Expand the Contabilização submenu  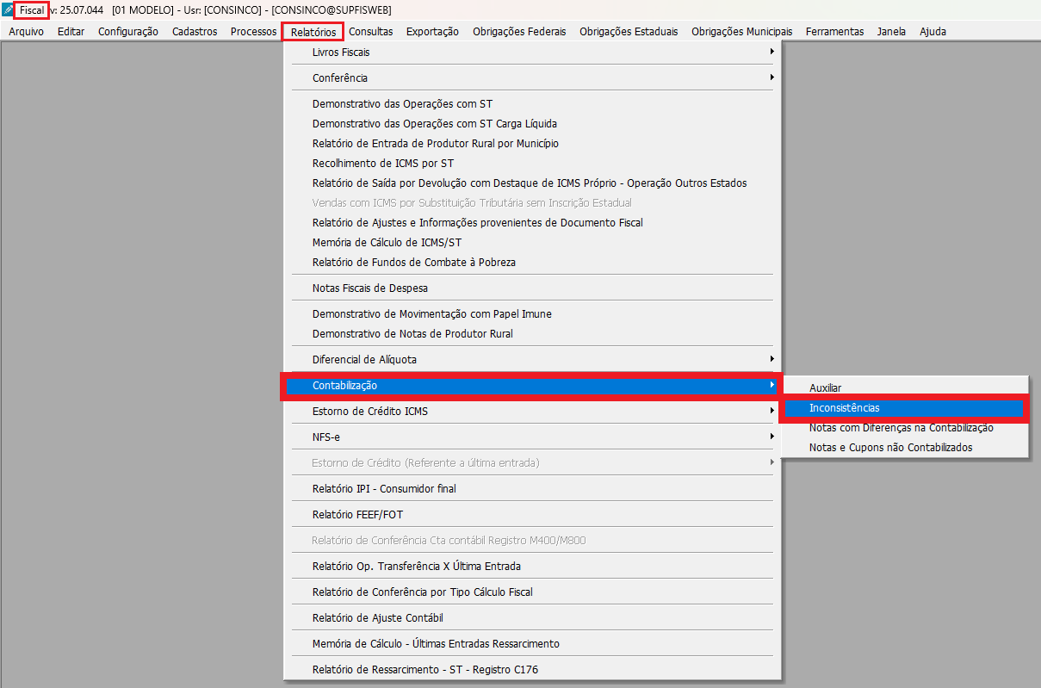coord(532,386)
